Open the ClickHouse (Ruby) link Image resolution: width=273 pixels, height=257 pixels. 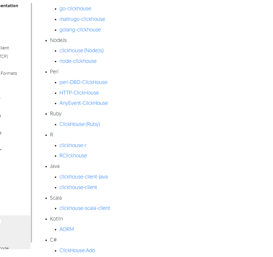point(80,124)
